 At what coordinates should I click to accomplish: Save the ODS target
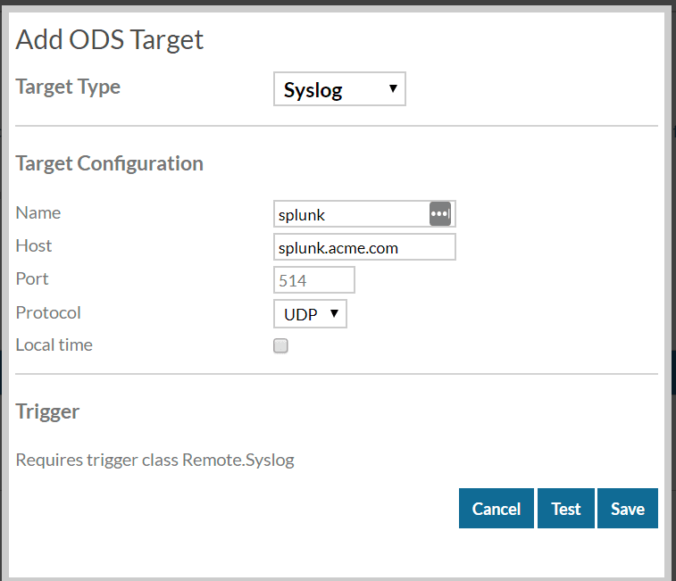[x=628, y=509]
